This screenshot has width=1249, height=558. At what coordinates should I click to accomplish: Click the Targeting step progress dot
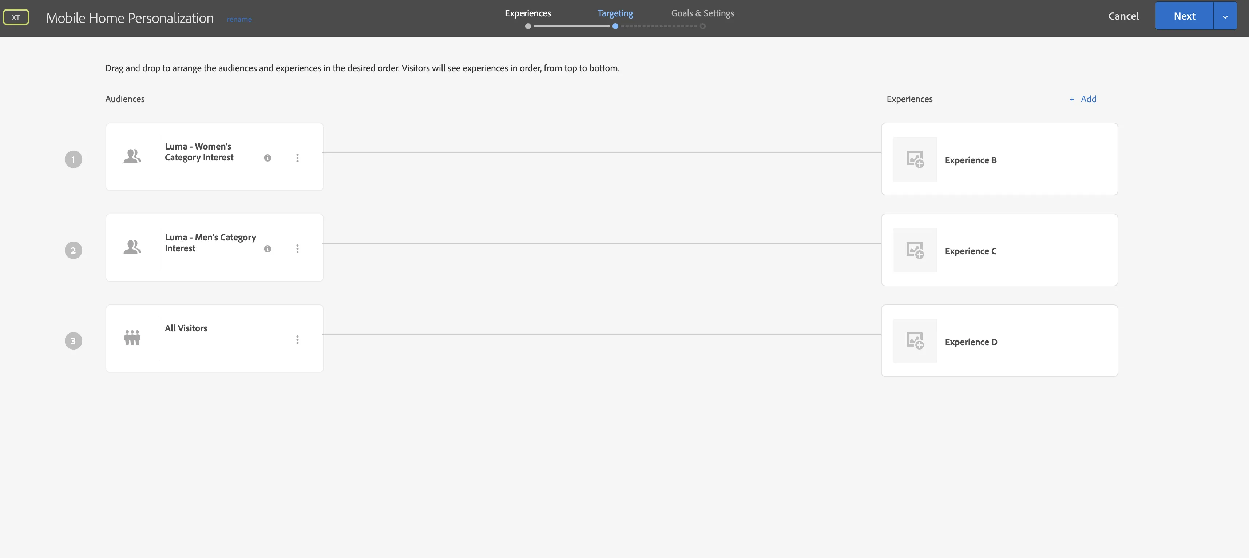pos(615,26)
